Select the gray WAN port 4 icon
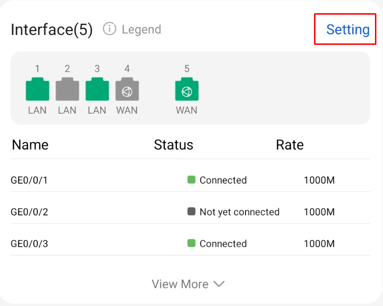The height and width of the screenshot is (306, 383). point(127,89)
